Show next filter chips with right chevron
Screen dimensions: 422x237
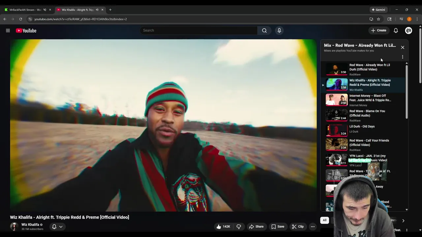tap(403, 221)
